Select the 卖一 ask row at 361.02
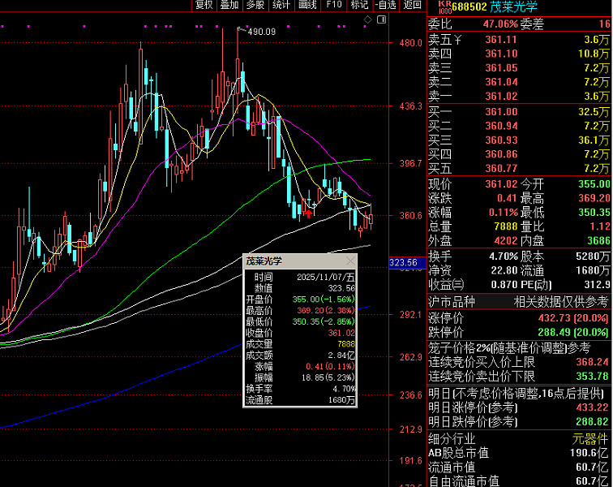The width and height of the screenshot is (613, 487). point(519,97)
